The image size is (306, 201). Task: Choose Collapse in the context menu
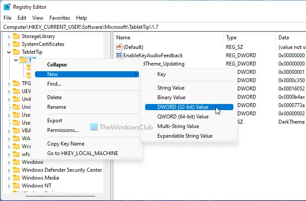tap(87, 65)
